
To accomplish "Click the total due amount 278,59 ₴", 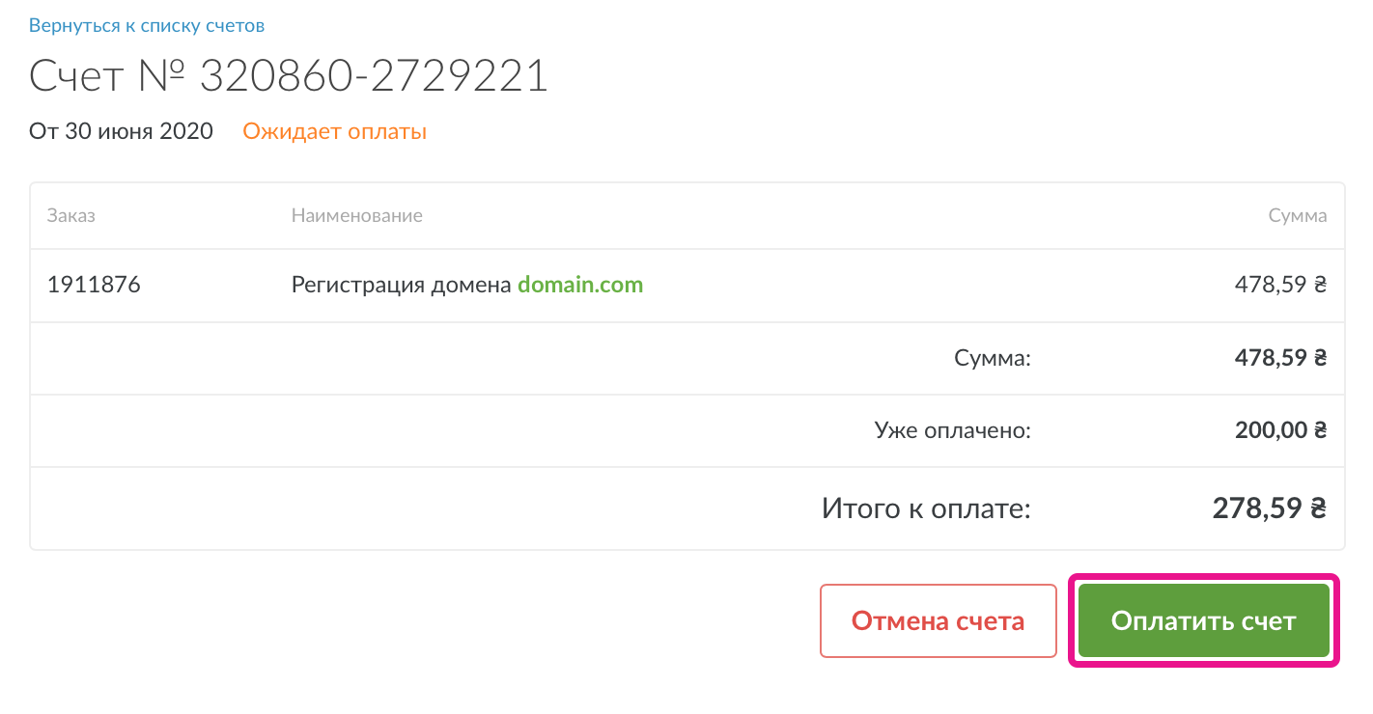I will point(1270,508).
